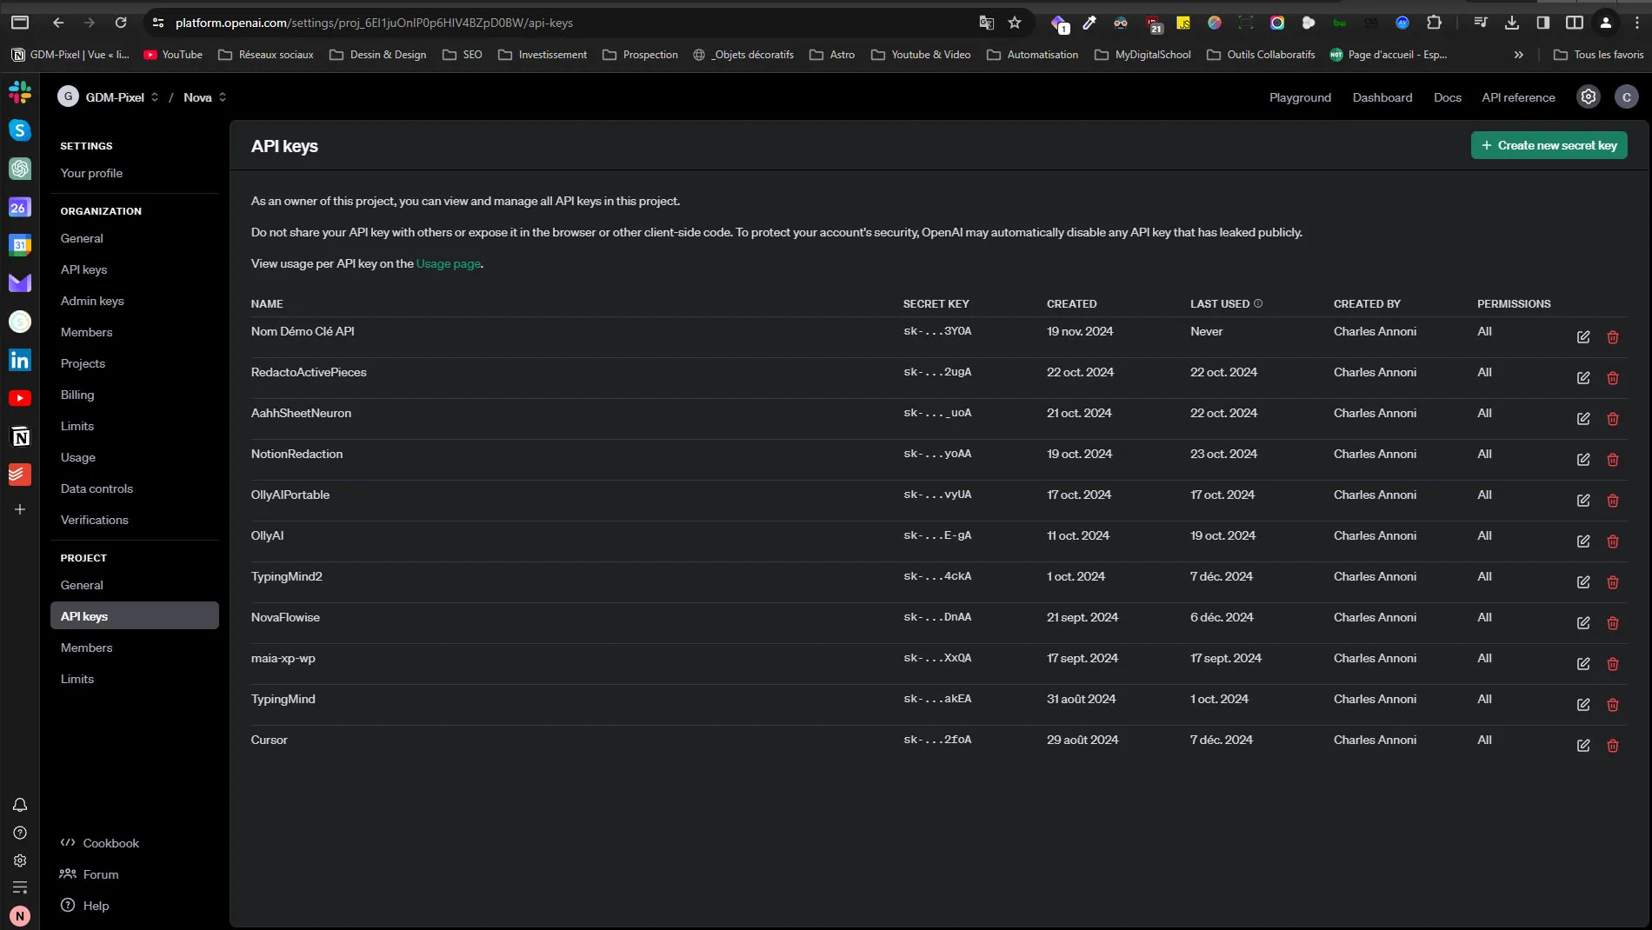This screenshot has width=1652, height=930.
Task: Delete the maia-xp-wp key
Action: pyautogui.click(x=1613, y=664)
